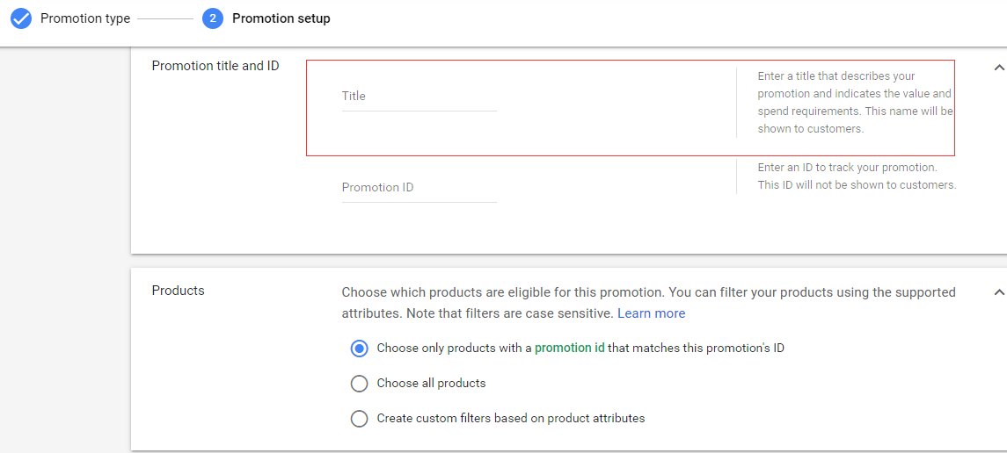The height and width of the screenshot is (453, 1007).
Task: Enable Create custom filters based on attributes
Action: pyautogui.click(x=359, y=419)
